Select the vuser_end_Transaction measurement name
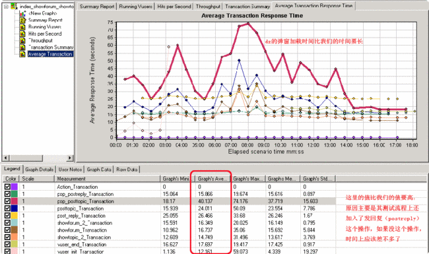Screen dimensions: 429x254 tap(82, 244)
